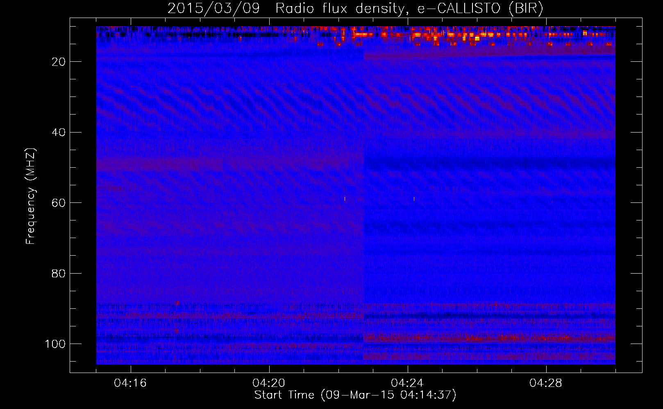The image size is (663, 409).
Task: Click the 04:16 time tick label
Action: [x=130, y=383]
